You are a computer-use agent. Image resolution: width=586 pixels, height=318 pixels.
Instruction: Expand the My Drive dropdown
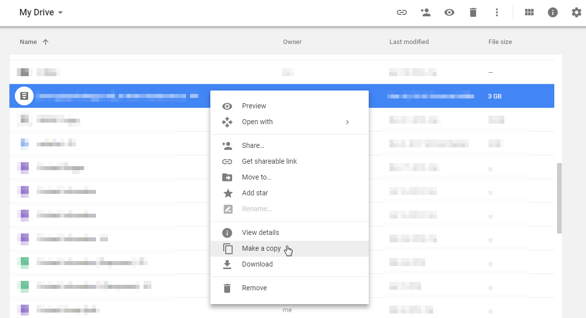pos(41,12)
